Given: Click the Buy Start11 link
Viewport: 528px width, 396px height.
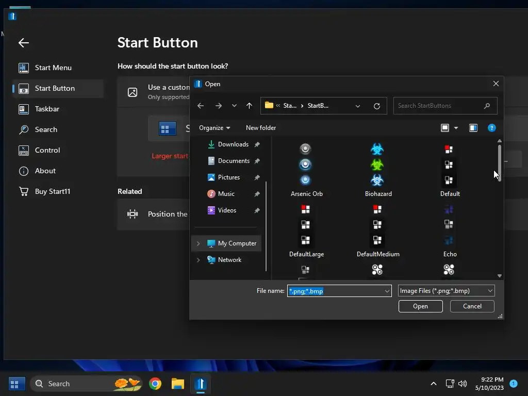Looking at the screenshot, I should point(58,191).
